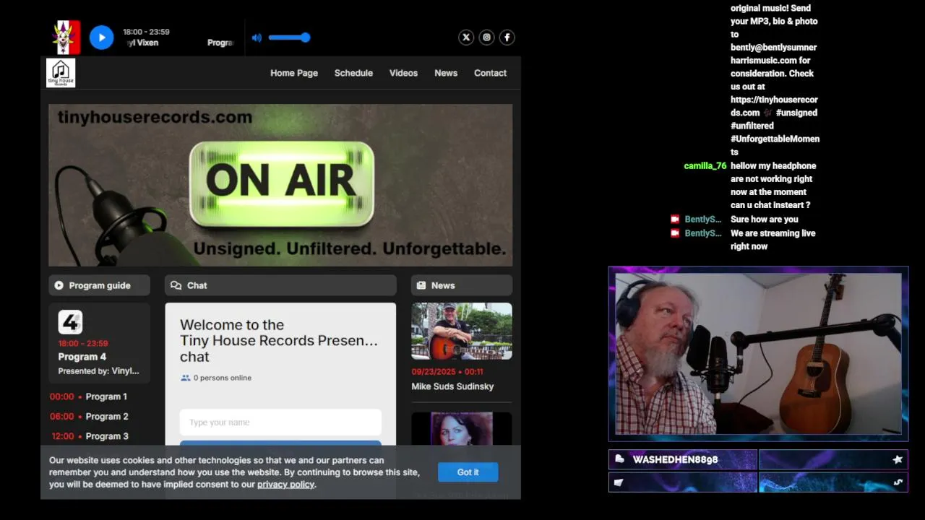Click the Chat bubbles header icon

176,285
